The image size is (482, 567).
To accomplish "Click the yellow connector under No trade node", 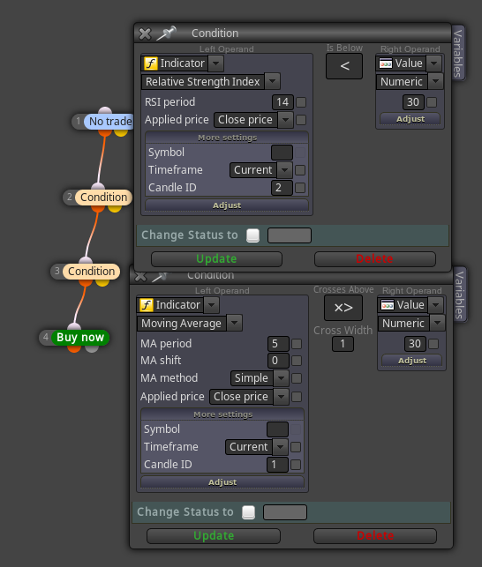I will (121, 132).
